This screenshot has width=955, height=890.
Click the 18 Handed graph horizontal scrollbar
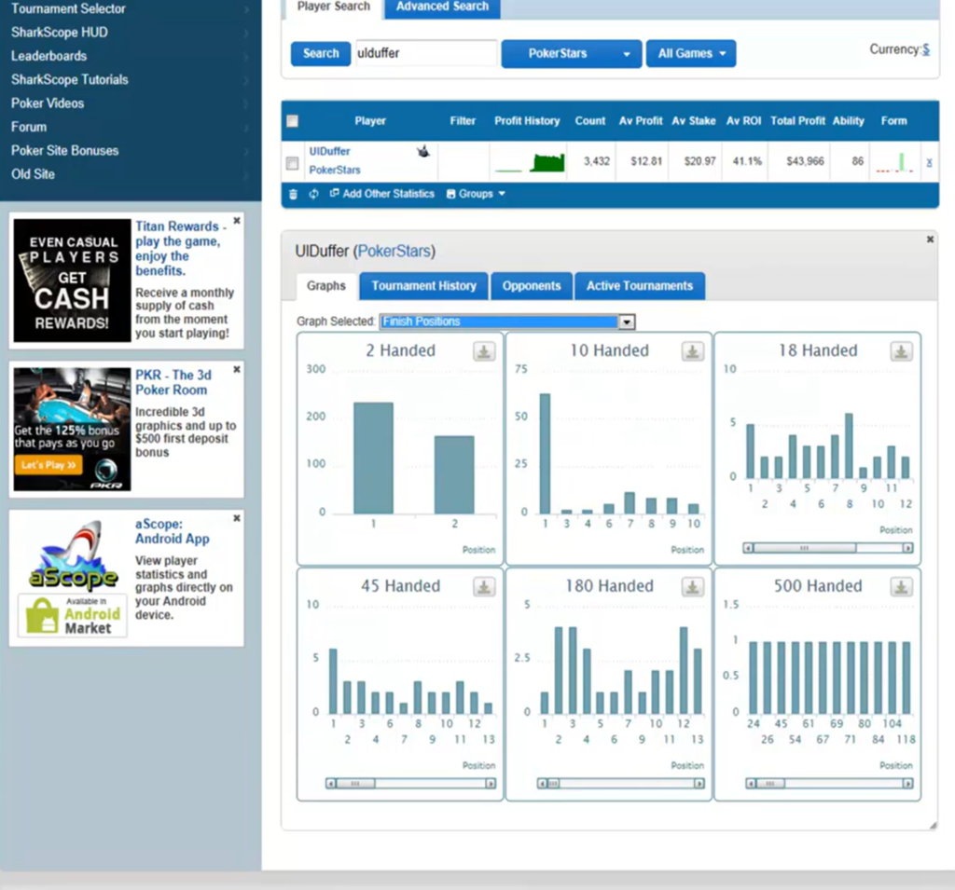pyautogui.click(x=828, y=548)
